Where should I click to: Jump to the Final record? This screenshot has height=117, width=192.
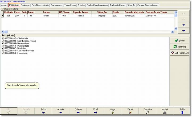click(95, 111)
